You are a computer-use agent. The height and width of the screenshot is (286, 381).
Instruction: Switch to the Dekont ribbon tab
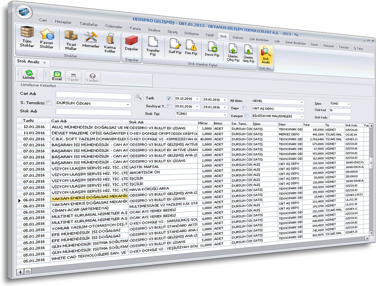(x=238, y=38)
